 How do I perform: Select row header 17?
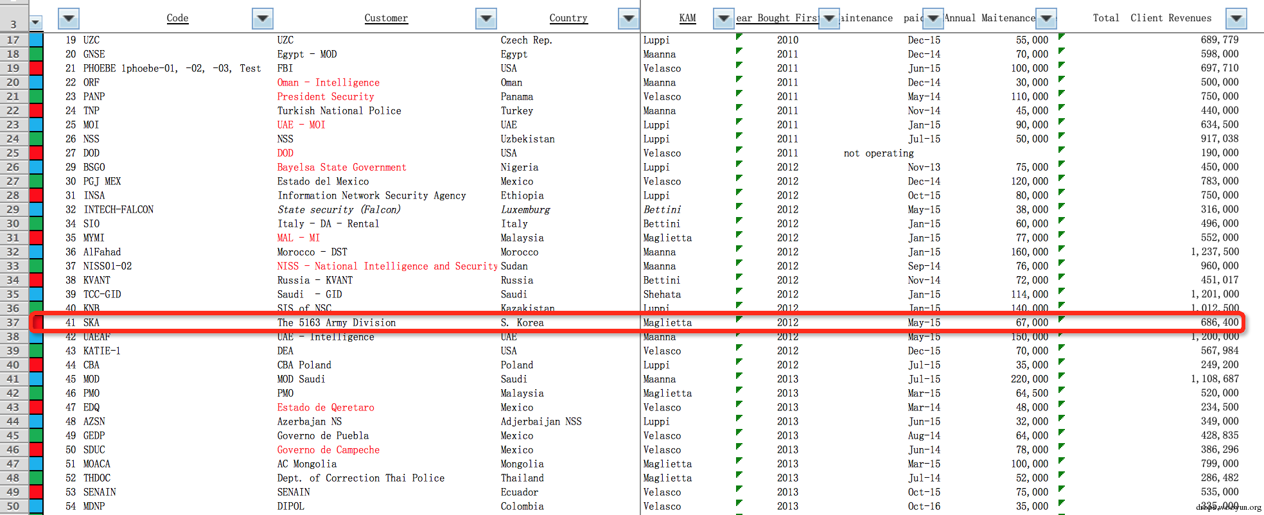coord(13,40)
